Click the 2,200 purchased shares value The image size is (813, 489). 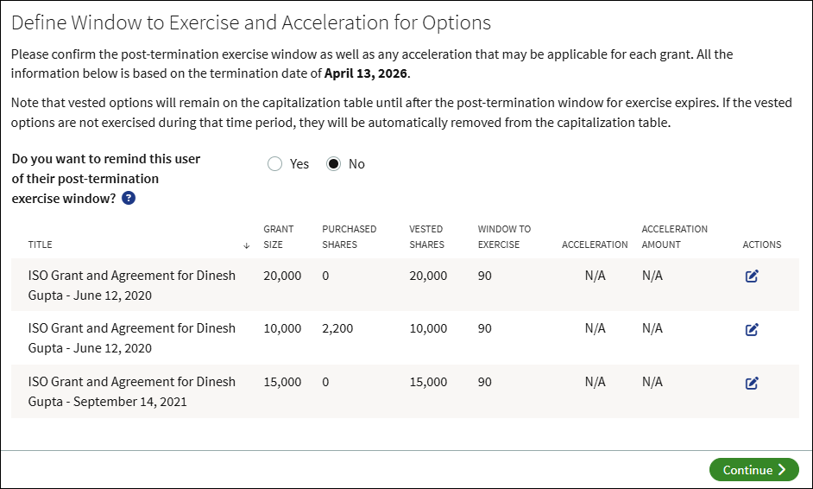(x=337, y=328)
